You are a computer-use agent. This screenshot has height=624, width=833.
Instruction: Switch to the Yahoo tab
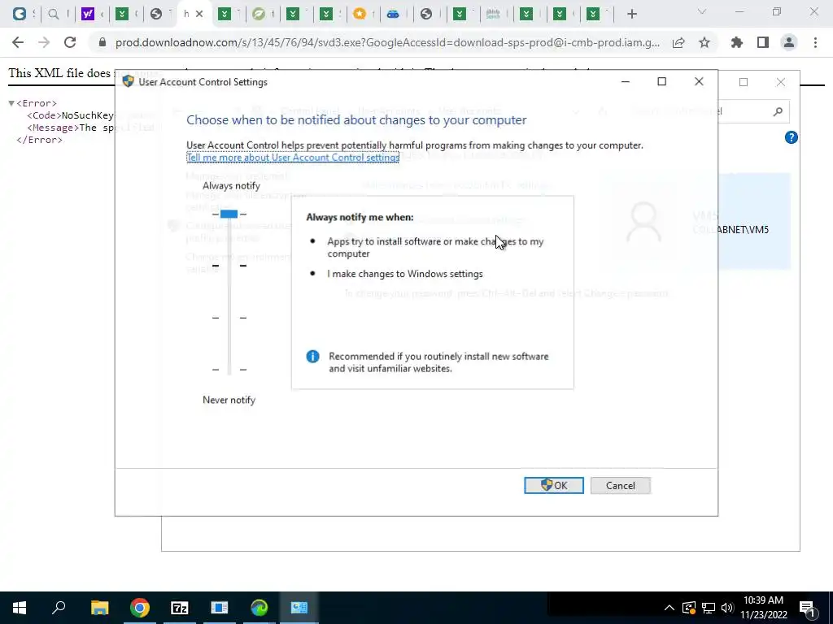88,14
